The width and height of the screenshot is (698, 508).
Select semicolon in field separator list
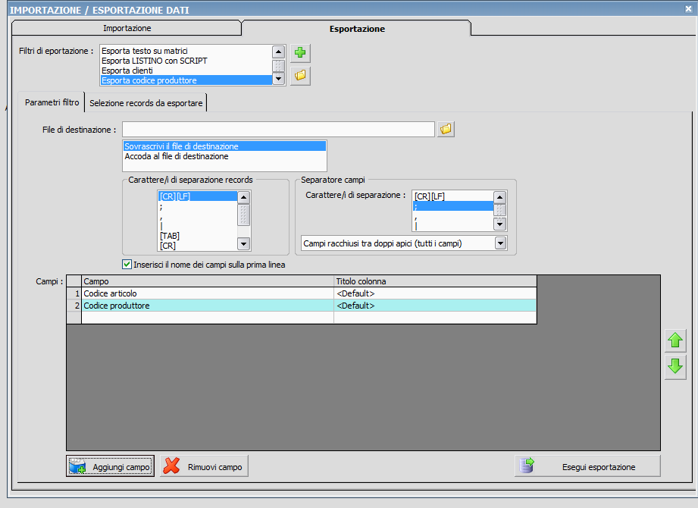pos(453,206)
